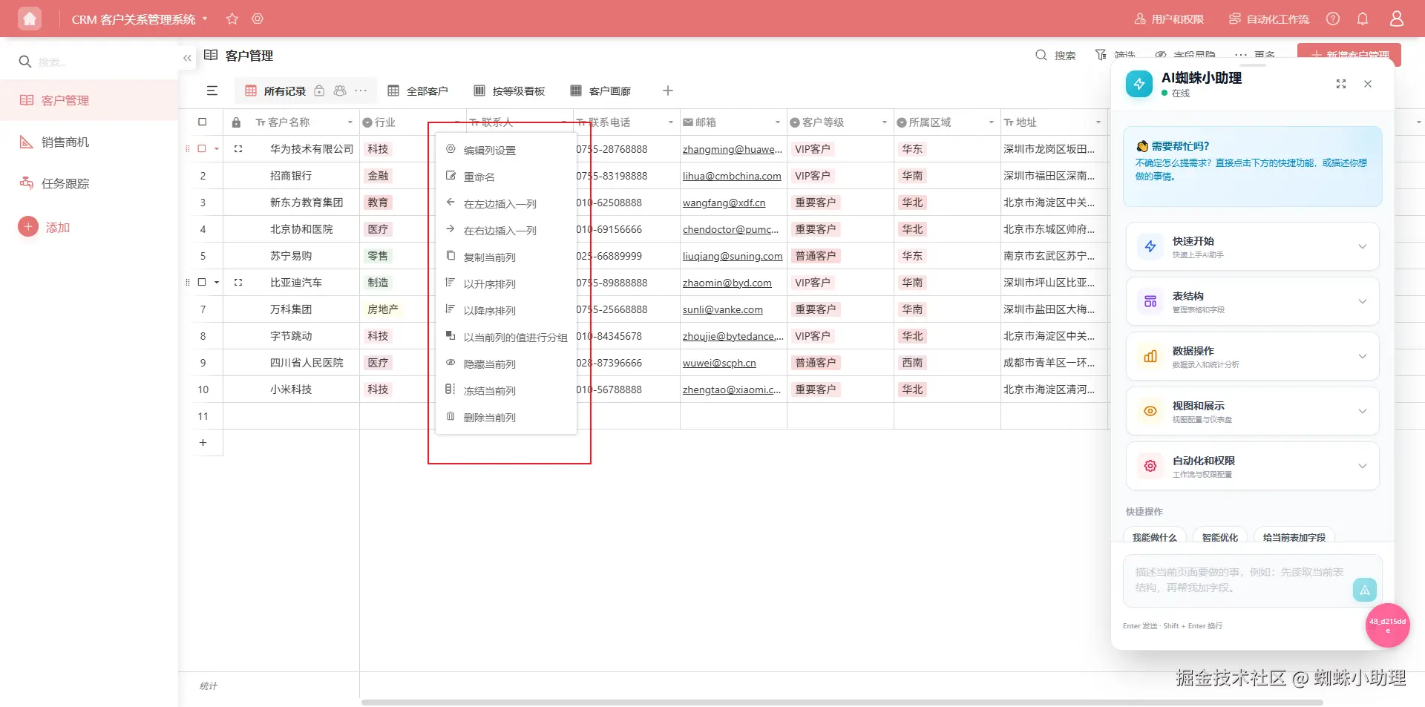
Task: Add a new view with the plus icon
Action: 668,91
